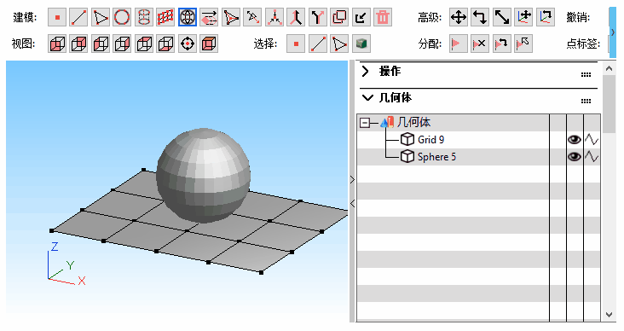
Task: Activate the diagonal scale arrow tool
Action: [x=502, y=17]
